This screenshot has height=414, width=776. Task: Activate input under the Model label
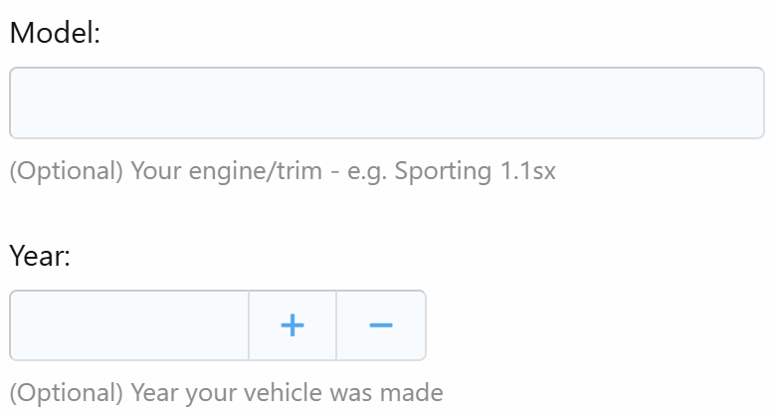pyautogui.click(x=387, y=103)
